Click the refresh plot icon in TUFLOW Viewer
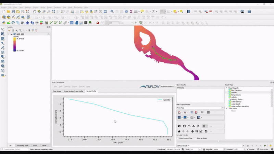 coord(179,126)
